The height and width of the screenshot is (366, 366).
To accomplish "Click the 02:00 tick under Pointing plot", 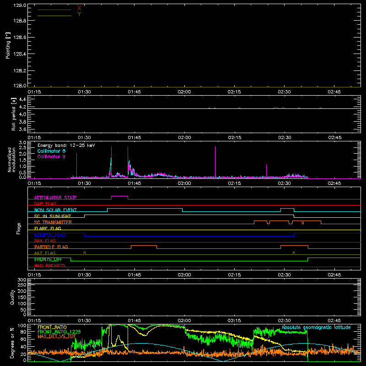I will tap(184, 92).
